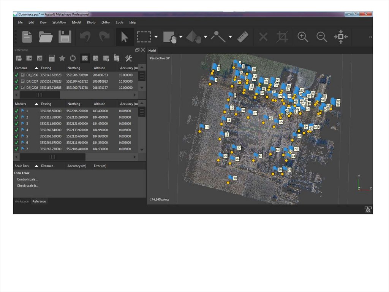Click the Optimize Cameras star icon
Screen dimensions: 389x292
point(62,58)
